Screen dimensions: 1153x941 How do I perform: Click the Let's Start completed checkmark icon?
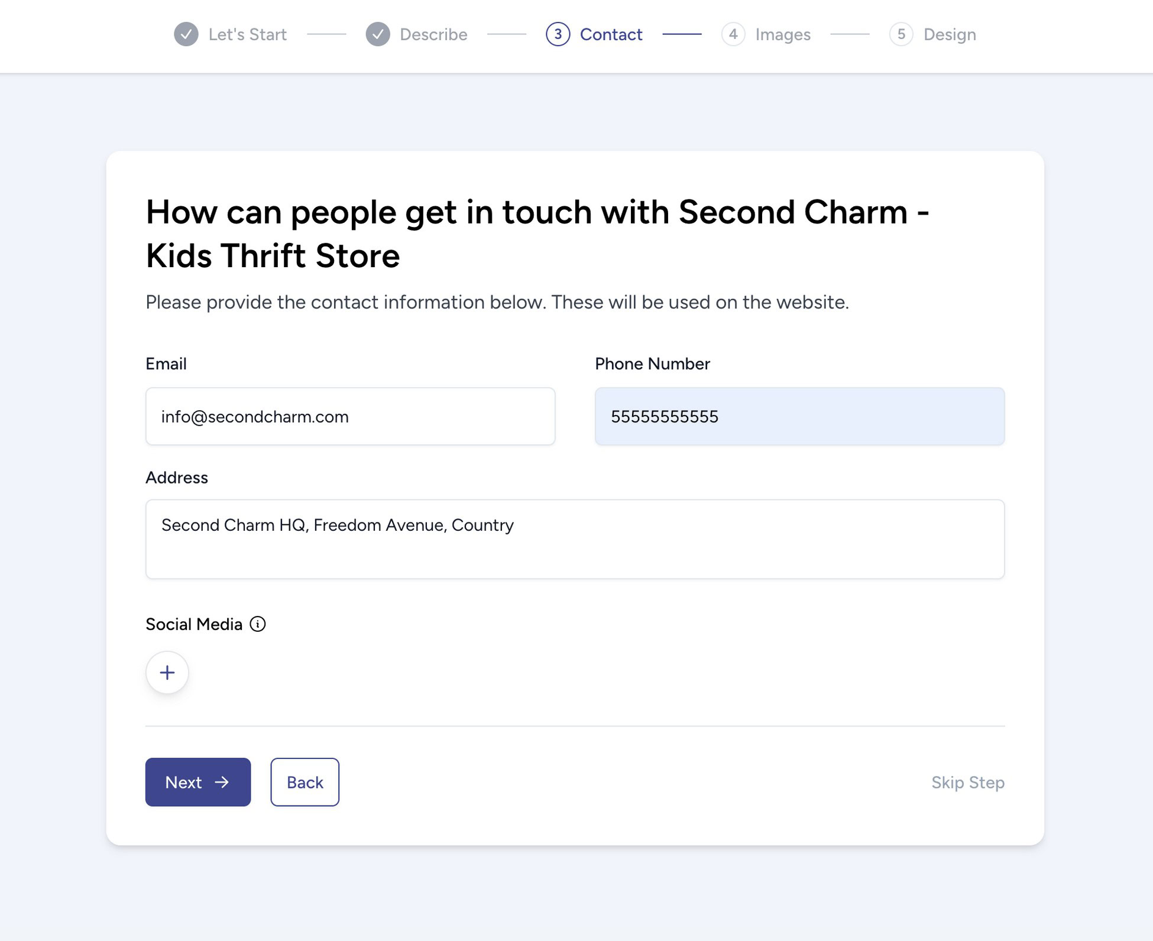[x=186, y=34]
